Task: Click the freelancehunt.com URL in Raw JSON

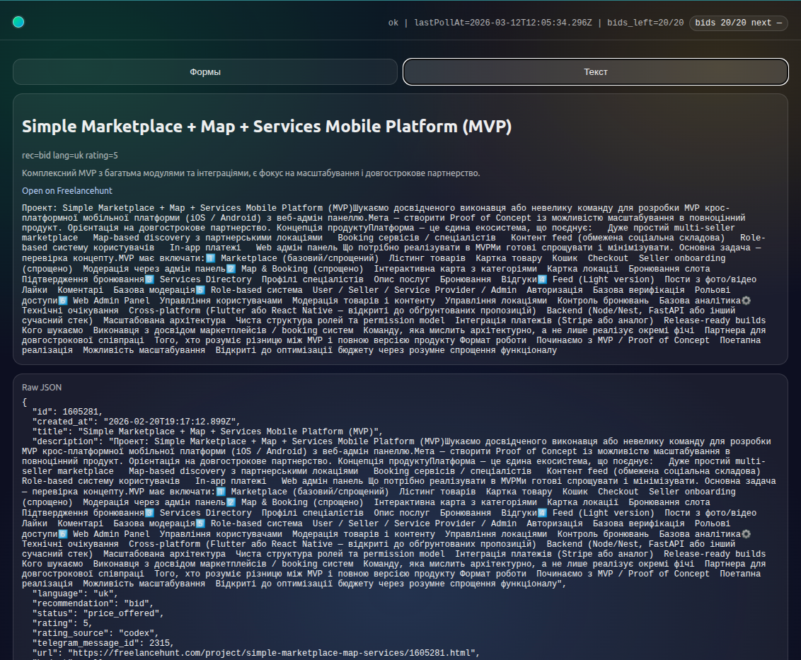Action: coord(269,654)
